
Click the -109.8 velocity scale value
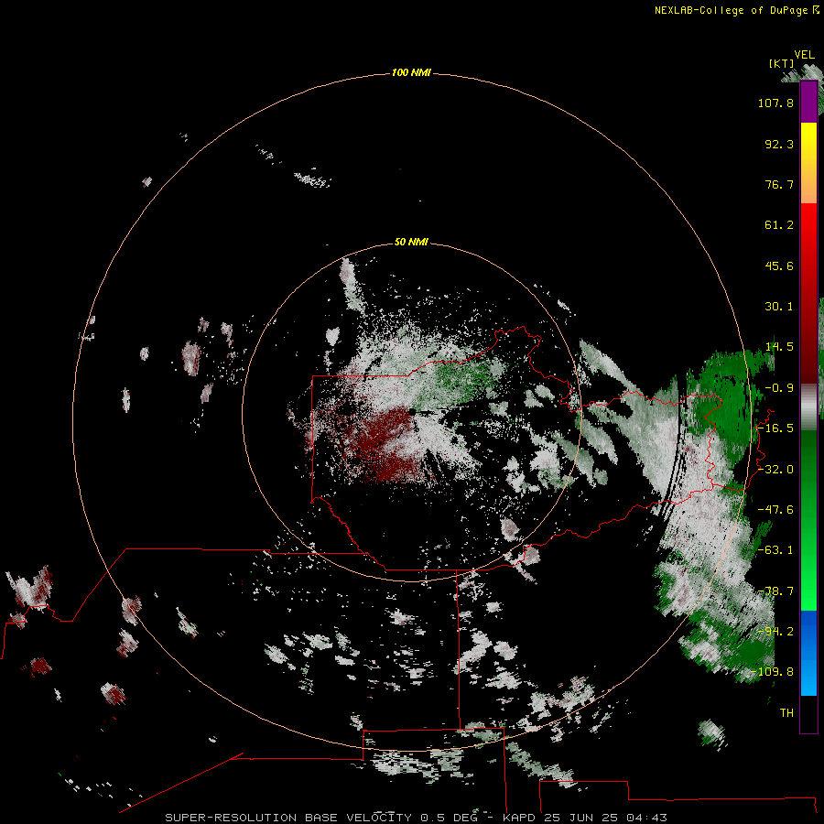click(x=773, y=672)
